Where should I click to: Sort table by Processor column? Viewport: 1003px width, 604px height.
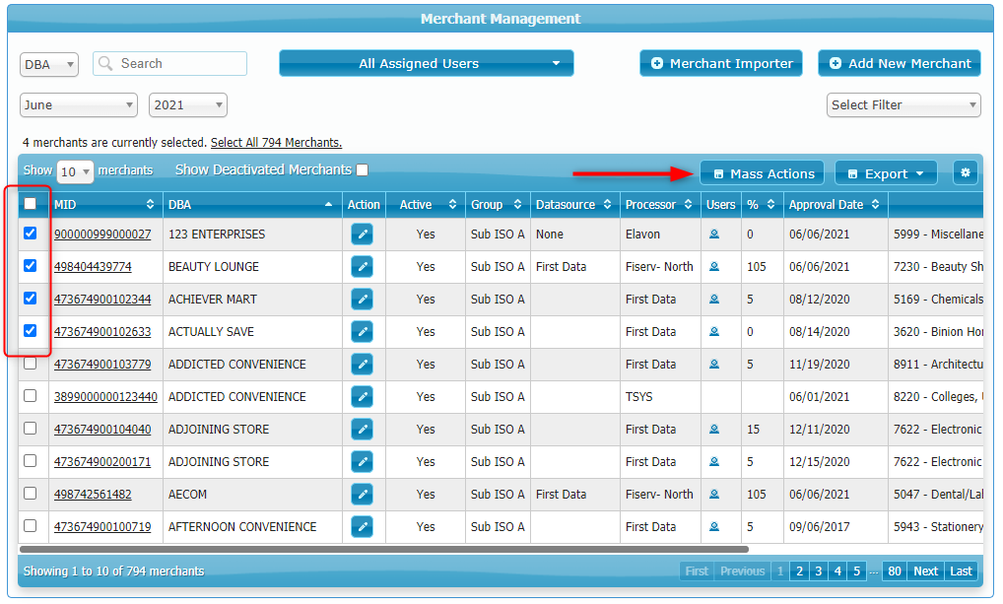659,205
